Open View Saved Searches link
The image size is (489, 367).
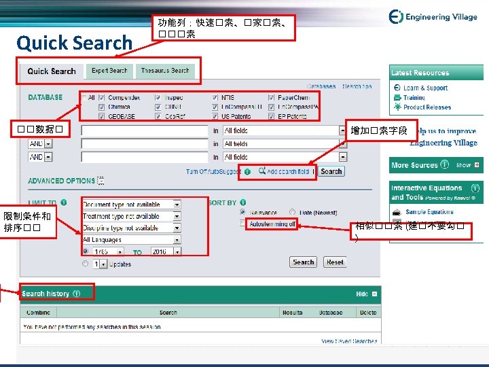(349, 340)
